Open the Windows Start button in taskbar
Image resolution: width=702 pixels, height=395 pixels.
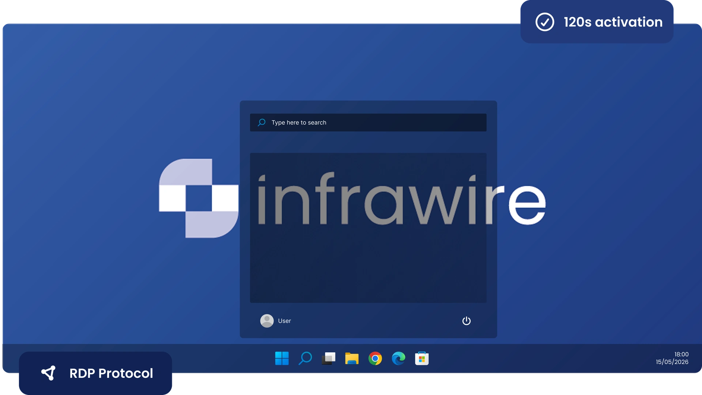(x=282, y=358)
